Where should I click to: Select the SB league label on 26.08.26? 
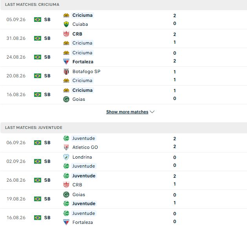pyautogui.click(x=47, y=180)
